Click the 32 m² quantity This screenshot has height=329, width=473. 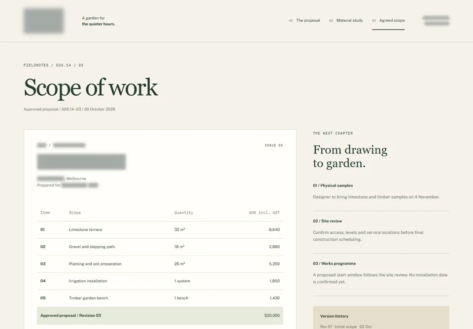[x=179, y=229]
